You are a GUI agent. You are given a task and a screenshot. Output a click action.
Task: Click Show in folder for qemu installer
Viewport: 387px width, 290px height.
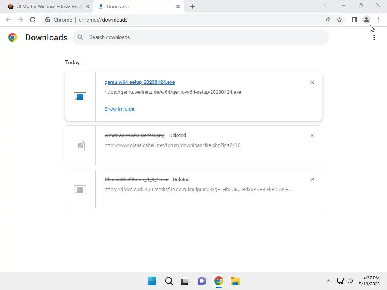[120, 109]
